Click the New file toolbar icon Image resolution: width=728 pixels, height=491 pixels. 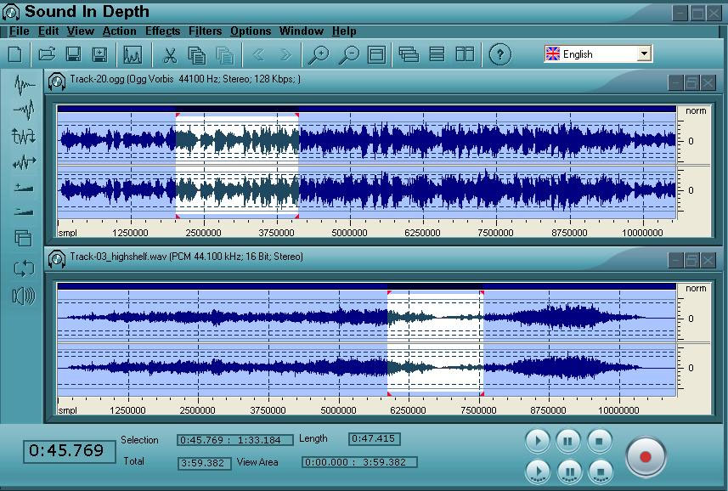pyautogui.click(x=14, y=54)
